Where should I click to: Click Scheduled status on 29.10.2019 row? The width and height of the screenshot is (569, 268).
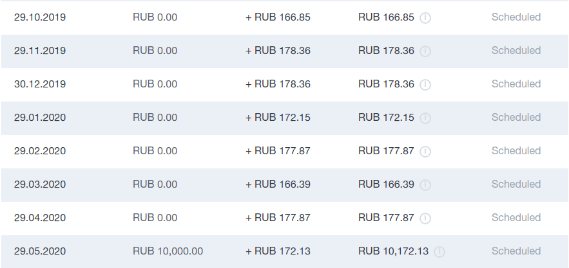(516, 17)
